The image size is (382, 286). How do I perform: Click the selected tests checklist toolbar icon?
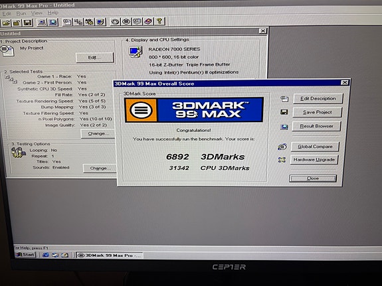[78, 22]
